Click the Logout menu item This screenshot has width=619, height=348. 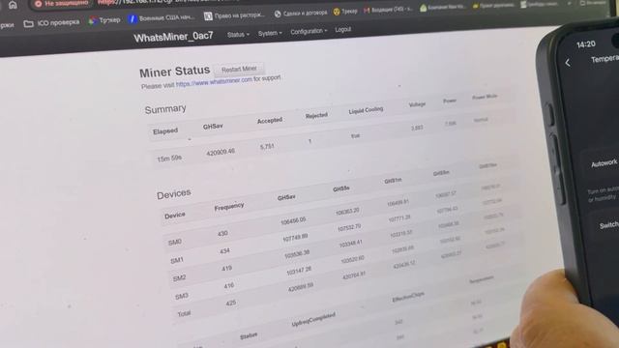pos(342,30)
